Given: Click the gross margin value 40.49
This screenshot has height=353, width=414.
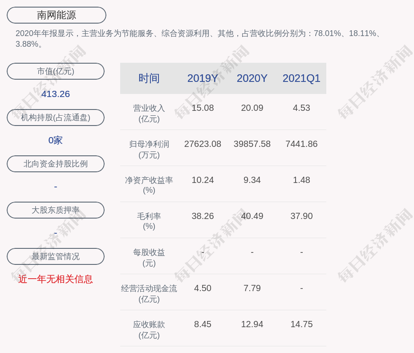Looking at the screenshot, I should (252, 216).
